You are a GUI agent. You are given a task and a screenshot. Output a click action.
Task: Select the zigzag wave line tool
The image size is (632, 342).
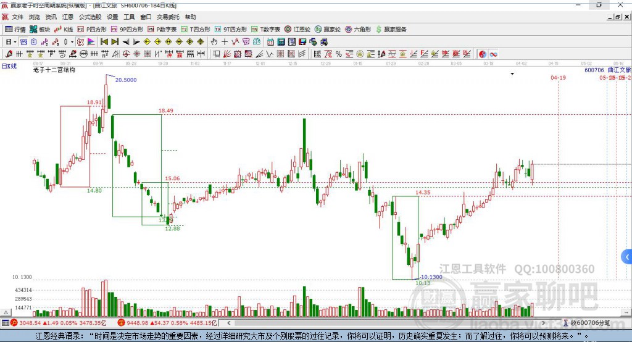click(270, 54)
